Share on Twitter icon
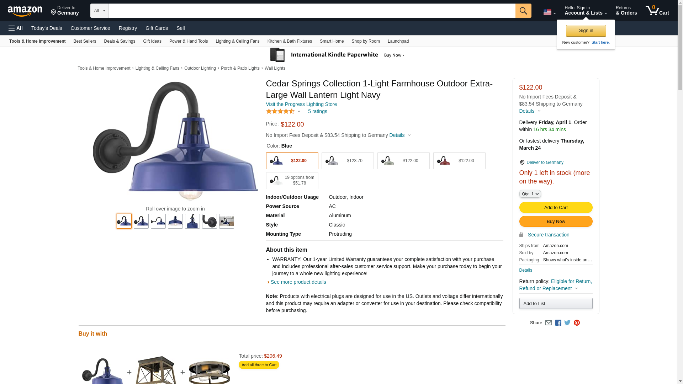 pos(567,323)
